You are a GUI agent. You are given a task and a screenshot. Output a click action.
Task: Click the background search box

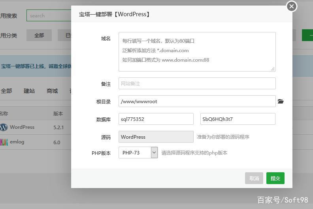[x=49, y=15]
